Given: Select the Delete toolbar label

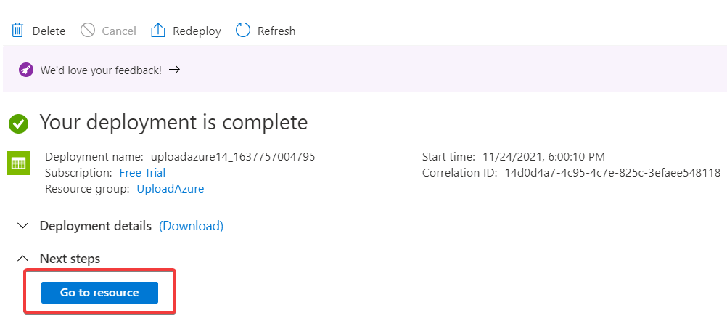Looking at the screenshot, I should pos(49,31).
